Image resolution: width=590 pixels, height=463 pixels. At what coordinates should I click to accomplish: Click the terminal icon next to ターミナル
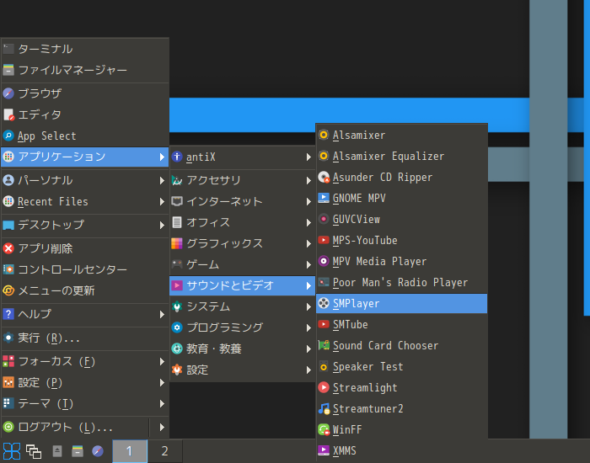click(x=8, y=49)
